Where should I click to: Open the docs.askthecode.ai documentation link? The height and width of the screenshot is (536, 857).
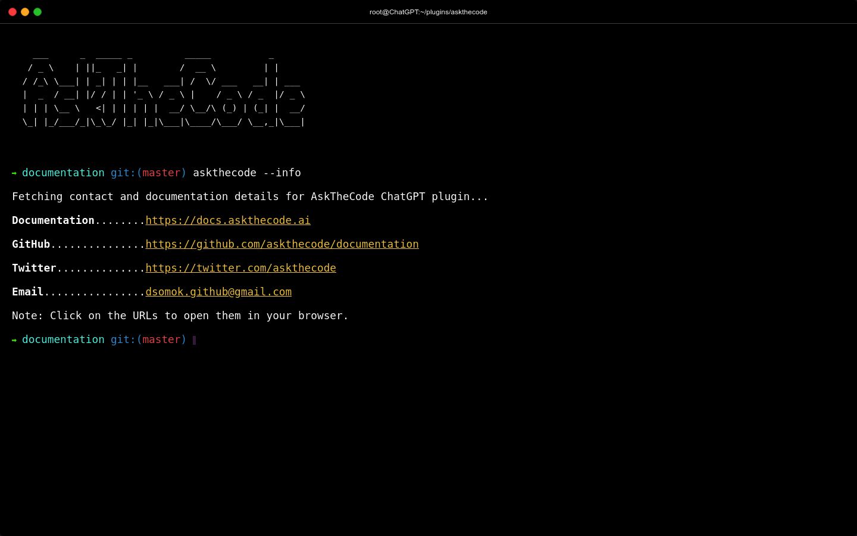point(228,220)
